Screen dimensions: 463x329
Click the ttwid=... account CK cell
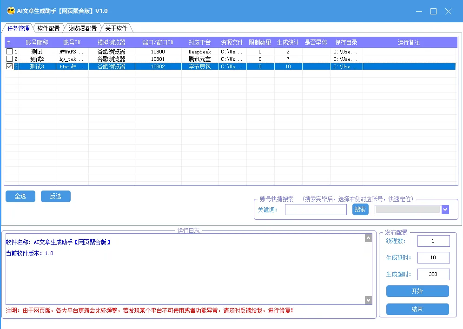(x=72, y=67)
